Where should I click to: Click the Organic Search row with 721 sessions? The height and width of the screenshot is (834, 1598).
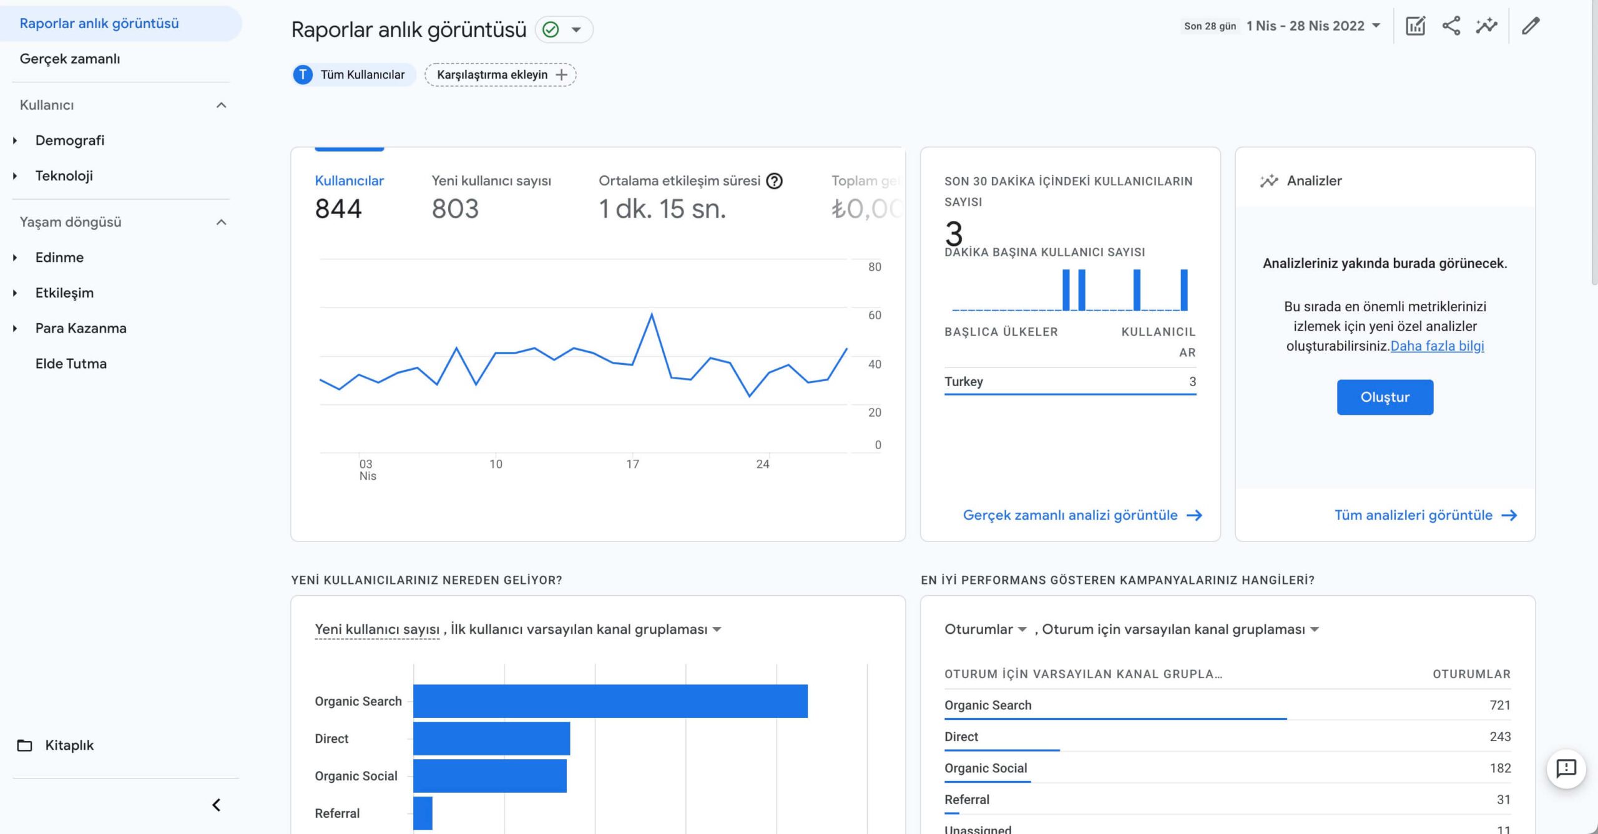[1227, 706]
